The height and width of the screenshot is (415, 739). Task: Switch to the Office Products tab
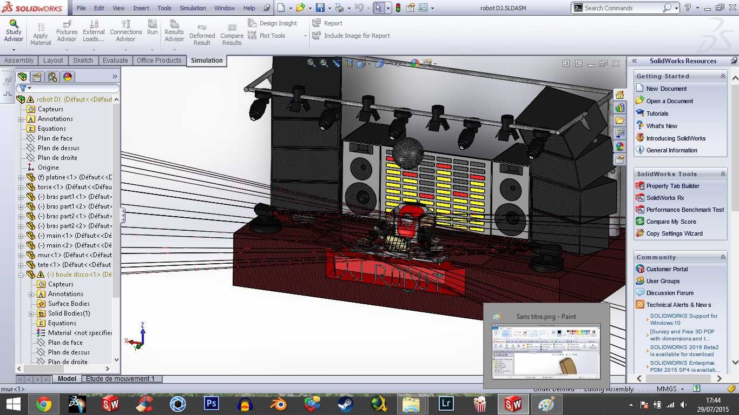[159, 61]
